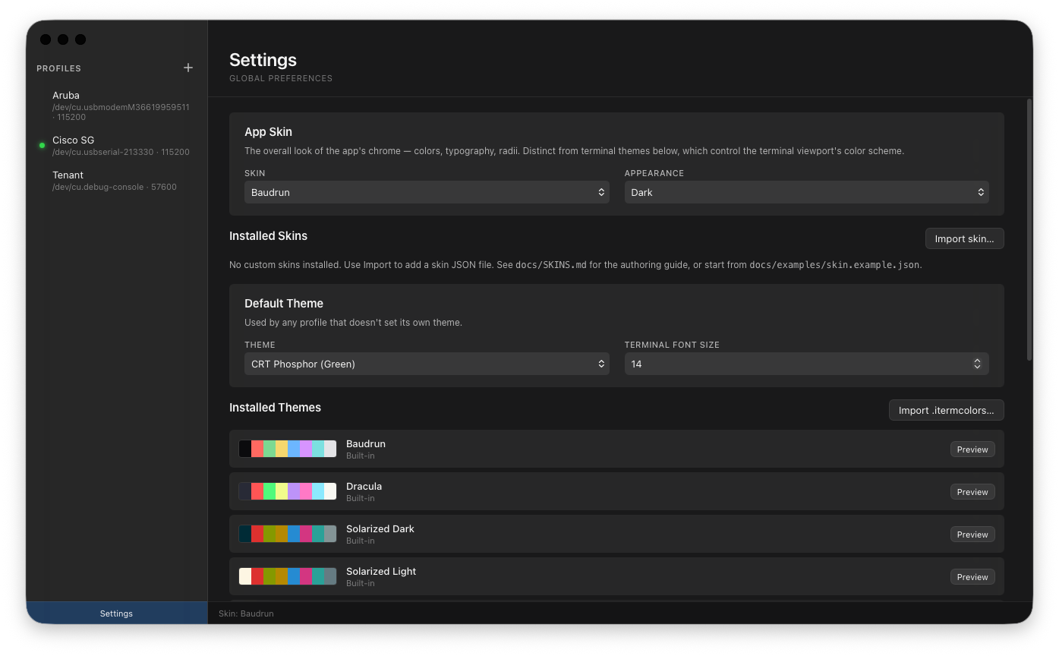Preview the Solarized Dark theme

[972, 534]
